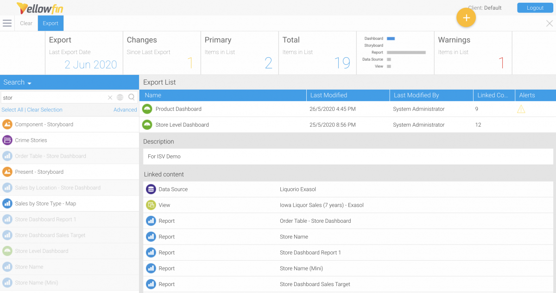Click Store Level Dashboard green icon in export list
This screenshot has height=293, width=556.
pos(147,125)
